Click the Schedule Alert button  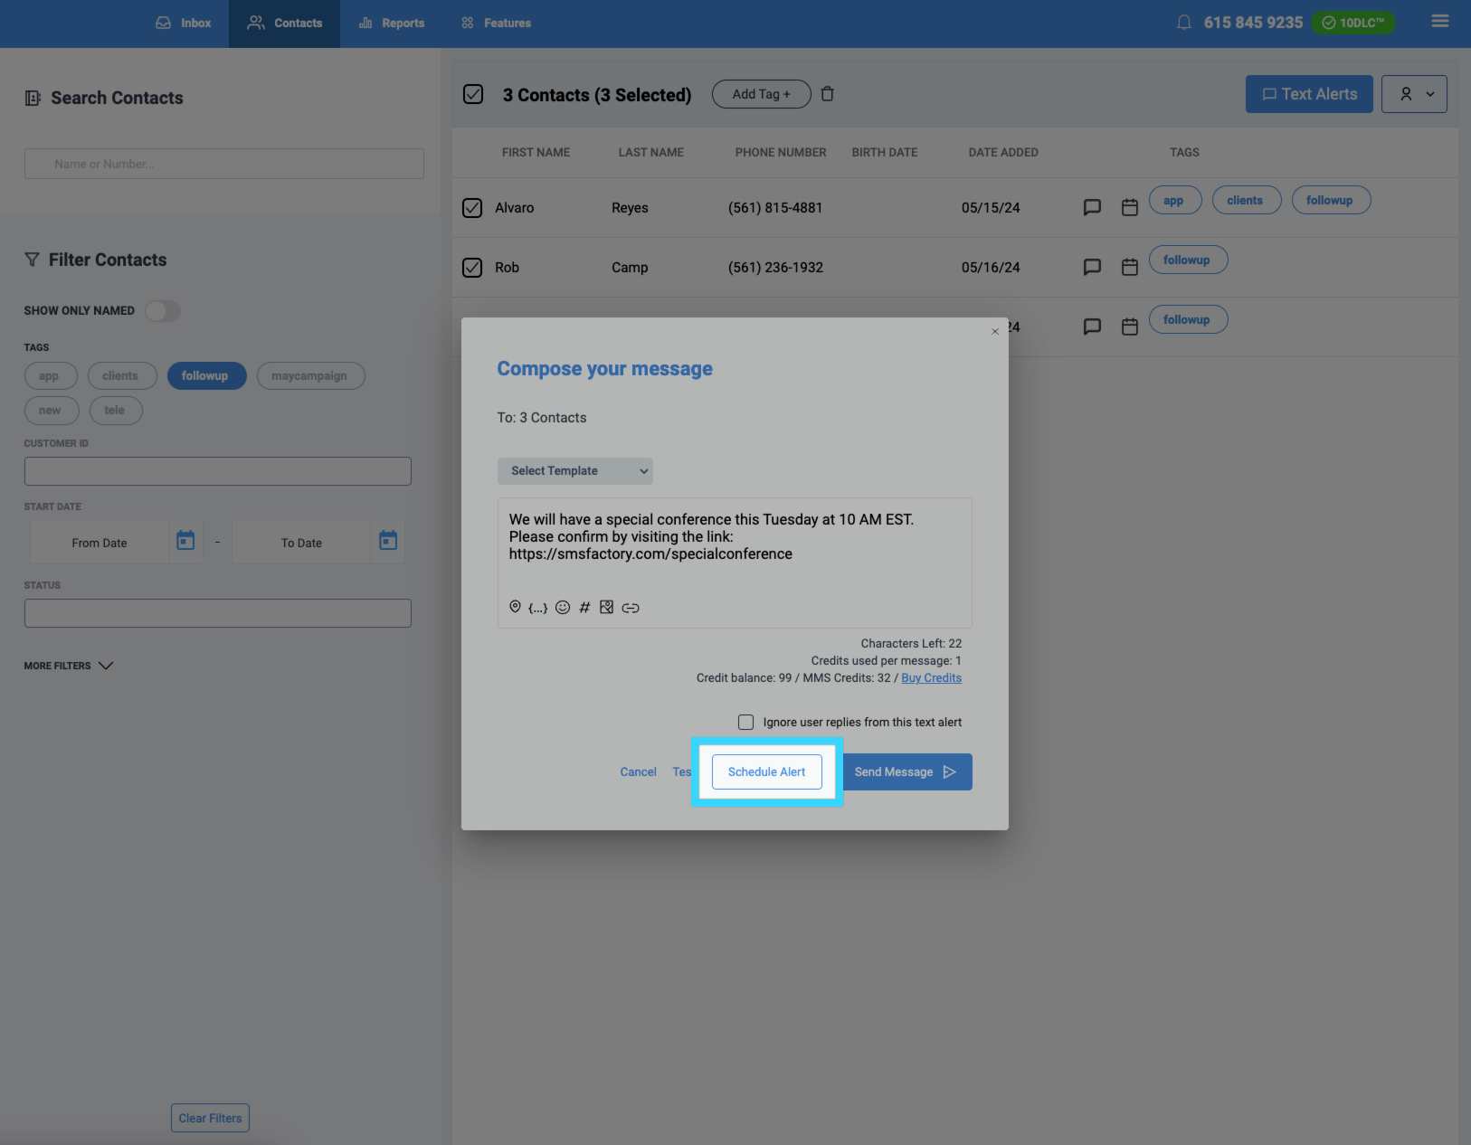pyautogui.click(x=766, y=771)
